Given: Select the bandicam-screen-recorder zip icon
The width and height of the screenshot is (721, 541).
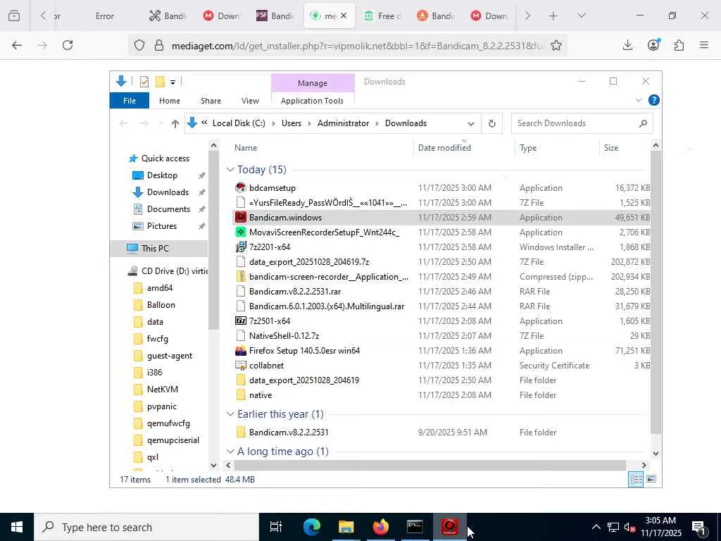Looking at the screenshot, I should [x=241, y=276].
